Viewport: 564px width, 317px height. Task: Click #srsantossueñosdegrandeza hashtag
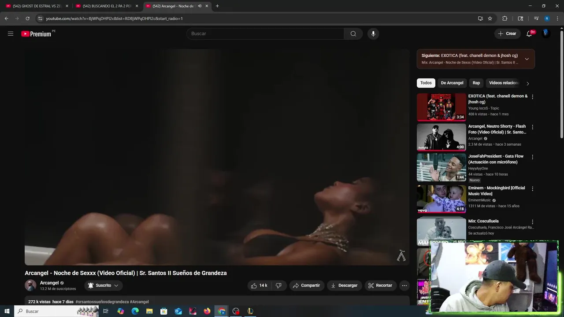102,302
